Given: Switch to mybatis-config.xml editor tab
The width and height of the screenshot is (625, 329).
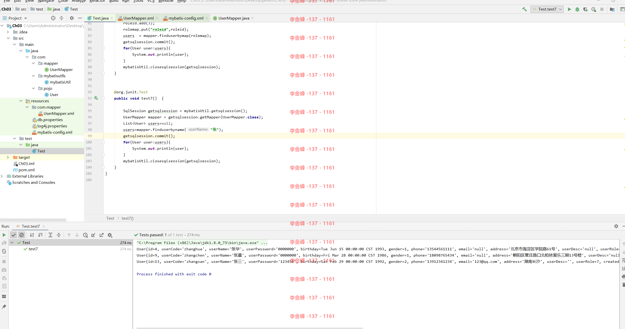Looking at the screenshot, I should (186, 18).
